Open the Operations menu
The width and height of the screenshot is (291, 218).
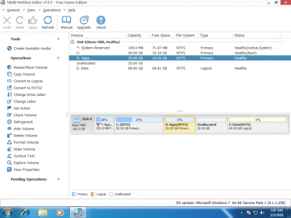pos(52,10)
